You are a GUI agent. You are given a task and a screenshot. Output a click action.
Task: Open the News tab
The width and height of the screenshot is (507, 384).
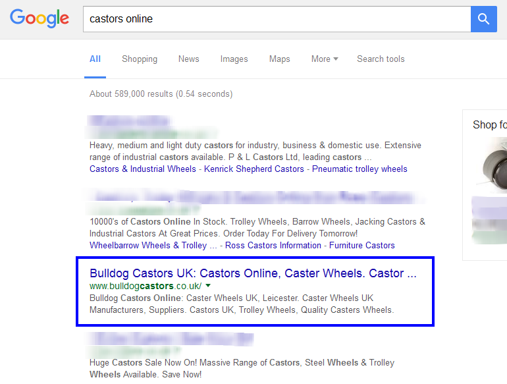(189, 59)
